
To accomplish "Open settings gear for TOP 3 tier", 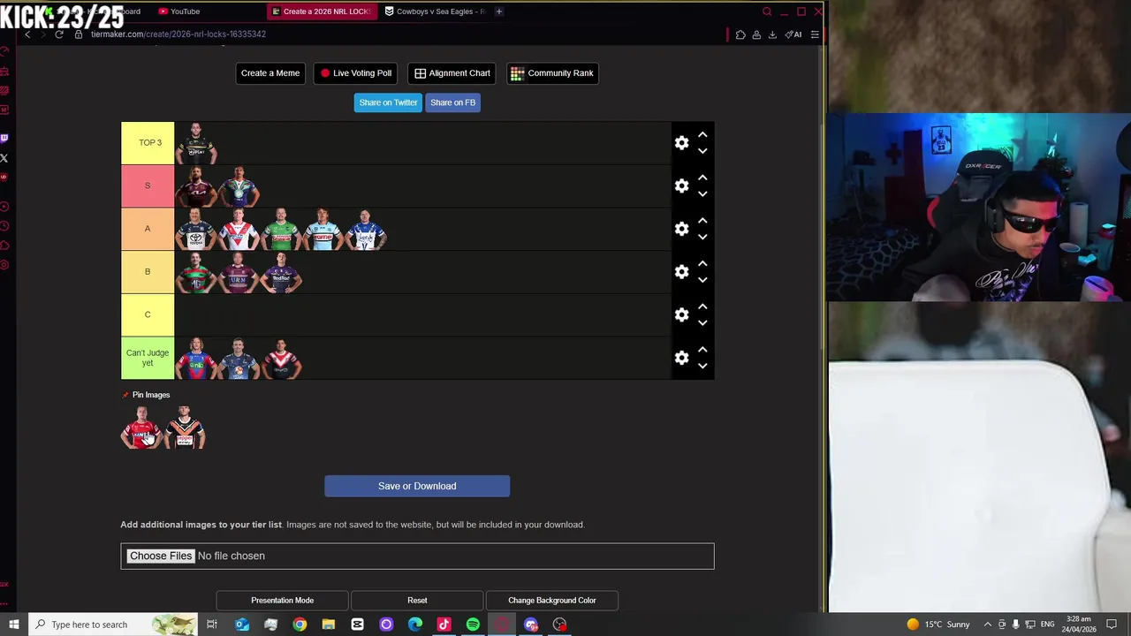I will [681, 143].
